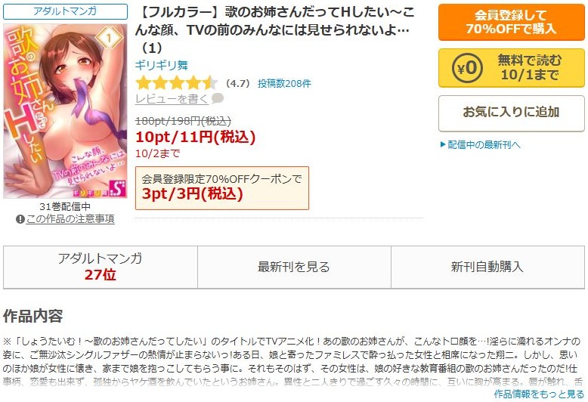Click the review speech bubble icon
The width and height of the screenshot is (588, 402).
(x=218, y=99)
